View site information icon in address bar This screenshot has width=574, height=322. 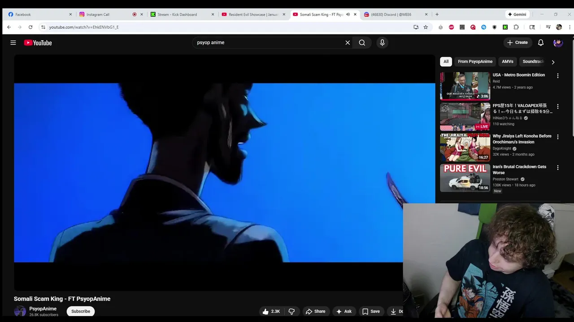pos(43,27)
